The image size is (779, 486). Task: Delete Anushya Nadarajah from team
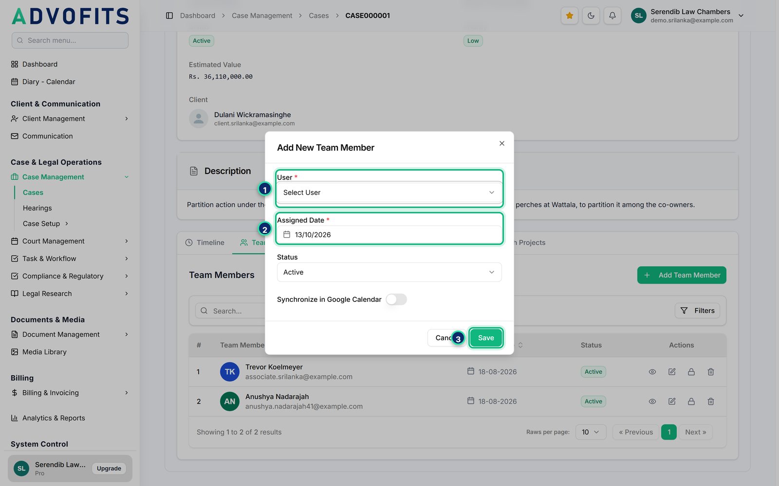[711, 401]
